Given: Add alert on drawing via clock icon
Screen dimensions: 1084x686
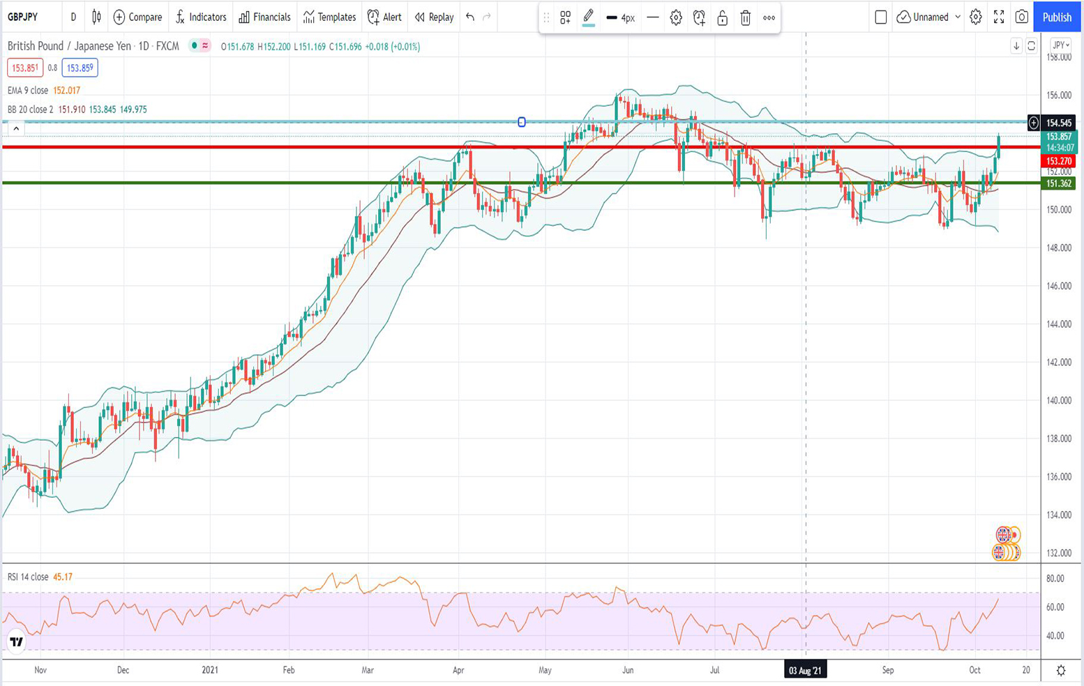Looking at the screenshot, I should (x=699, y=18).
